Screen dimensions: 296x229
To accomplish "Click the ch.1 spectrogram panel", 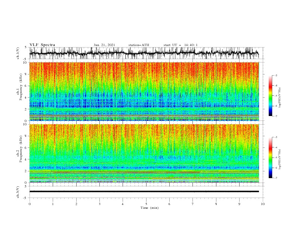I will coord(144,91).
